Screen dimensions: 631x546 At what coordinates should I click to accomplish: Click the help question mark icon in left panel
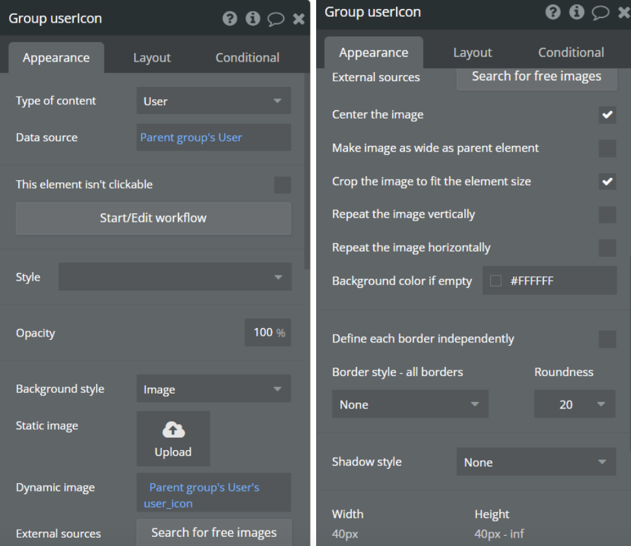click(x=230, y=19)
